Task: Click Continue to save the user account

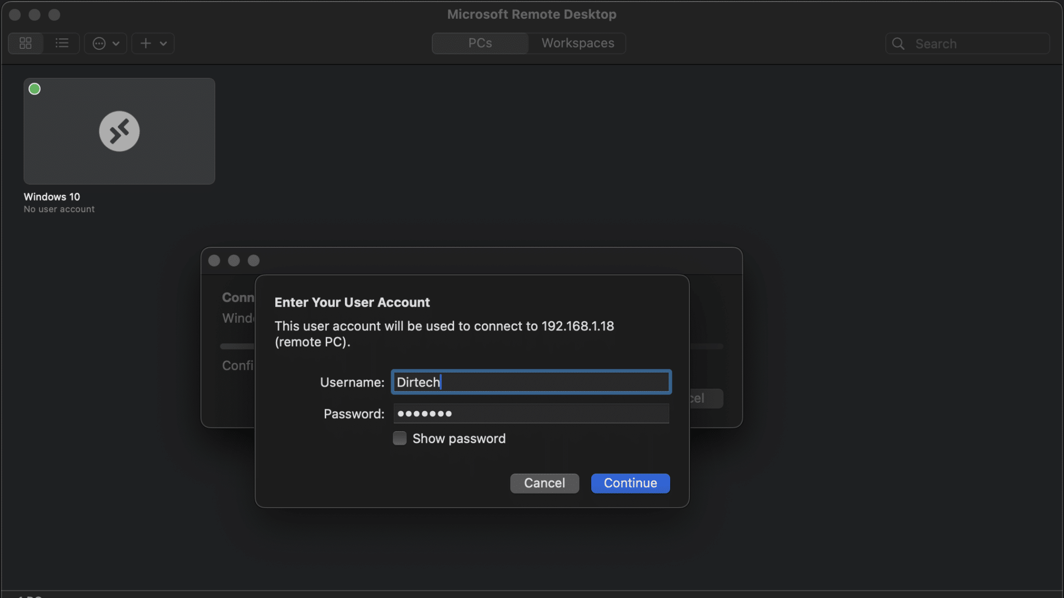Action: (629, 483)
